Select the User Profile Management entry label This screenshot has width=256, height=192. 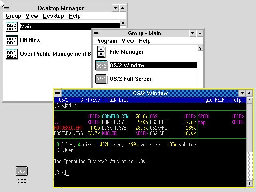point(56,54)
